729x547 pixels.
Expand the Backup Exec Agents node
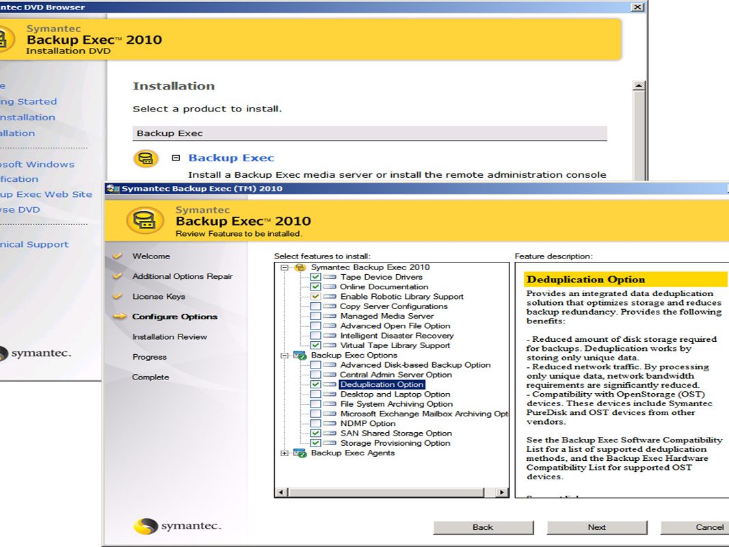[284, 453]
